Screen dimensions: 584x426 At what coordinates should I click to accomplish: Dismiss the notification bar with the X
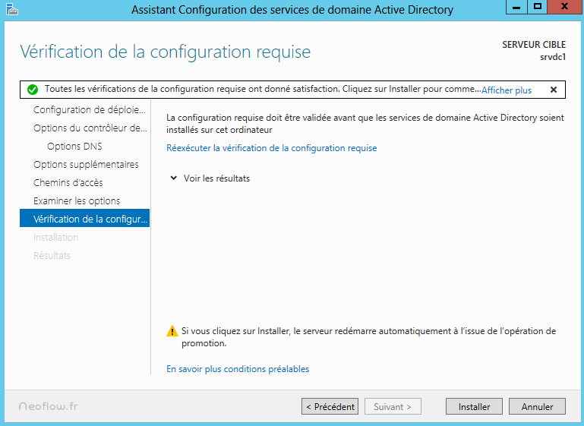point(553,90)
